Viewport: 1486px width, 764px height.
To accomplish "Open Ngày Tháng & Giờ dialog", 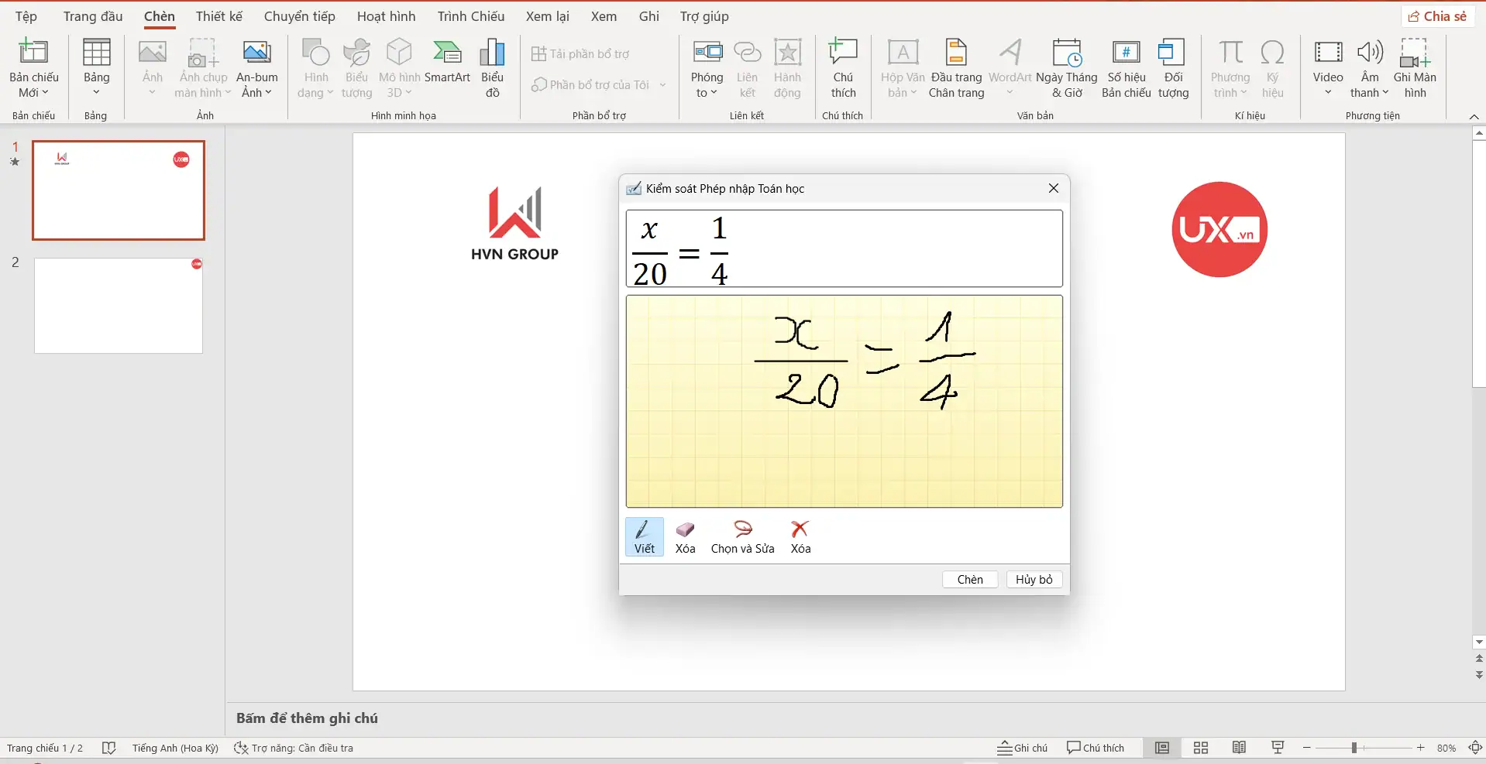I will (1066, 68).
